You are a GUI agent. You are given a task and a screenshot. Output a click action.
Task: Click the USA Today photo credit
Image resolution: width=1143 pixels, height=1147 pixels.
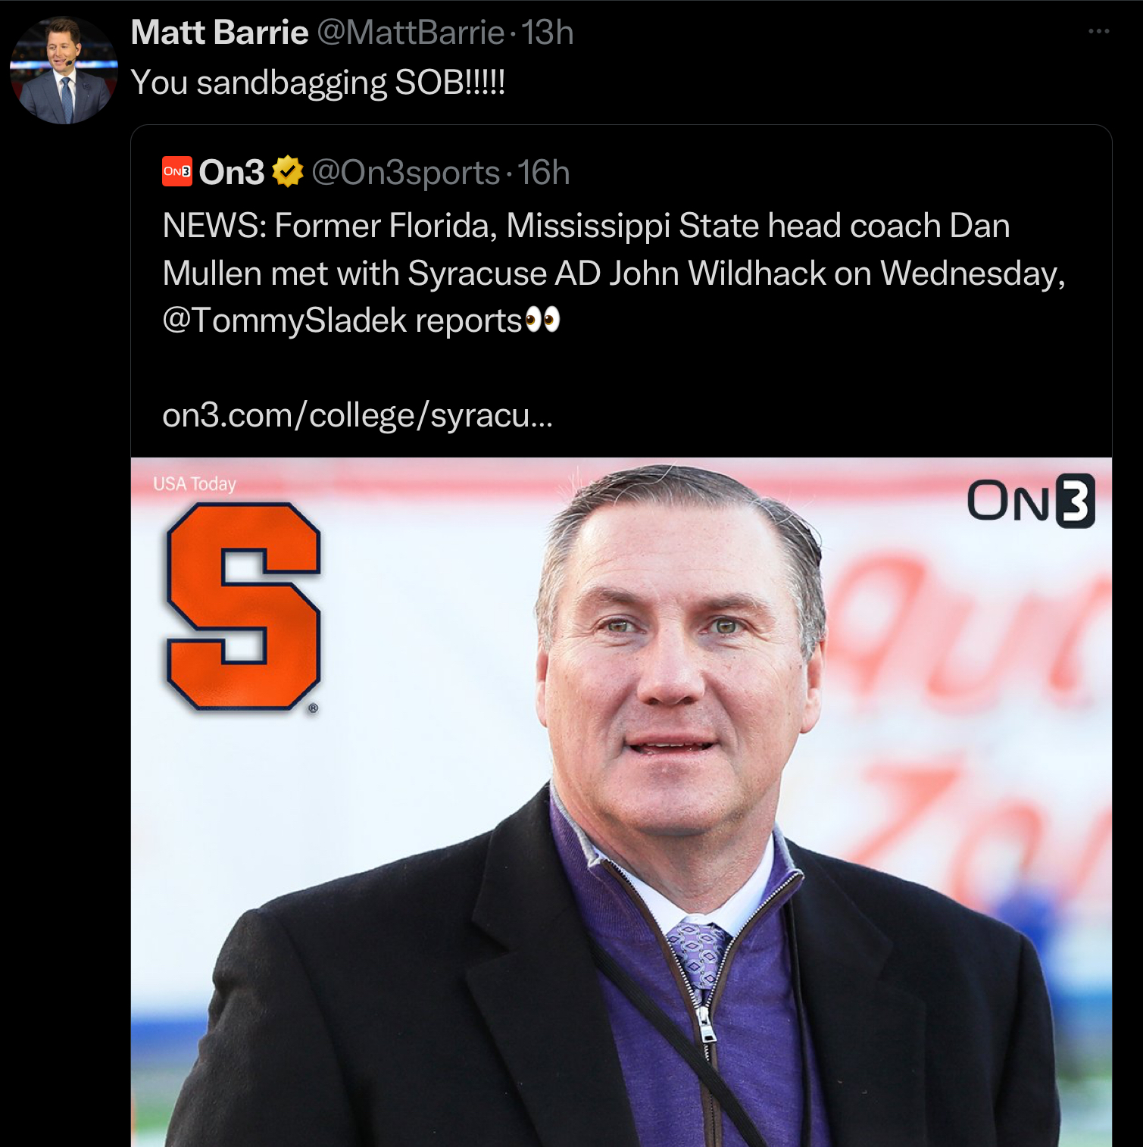[x=195, y=483]
